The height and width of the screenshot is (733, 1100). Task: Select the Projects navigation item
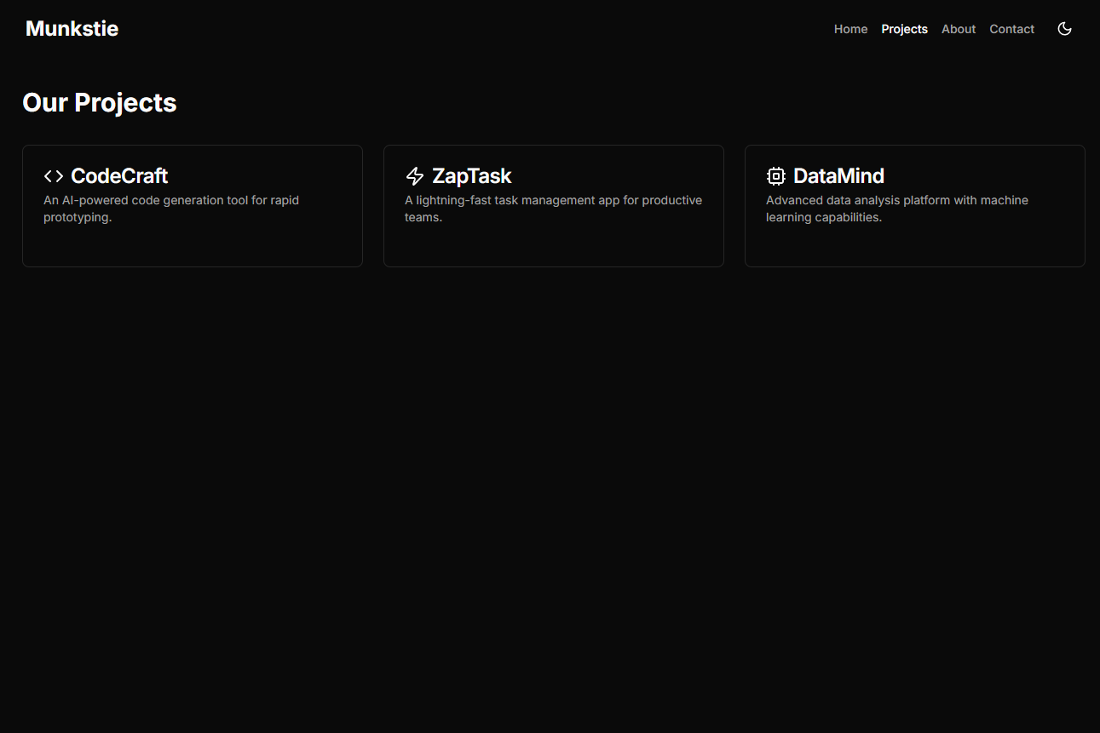904,29
